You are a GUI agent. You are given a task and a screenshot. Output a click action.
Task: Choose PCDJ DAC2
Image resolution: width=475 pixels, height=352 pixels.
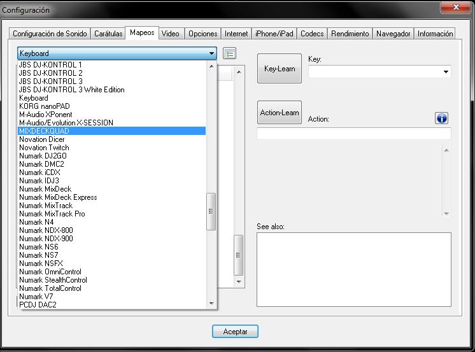point(112,305)
